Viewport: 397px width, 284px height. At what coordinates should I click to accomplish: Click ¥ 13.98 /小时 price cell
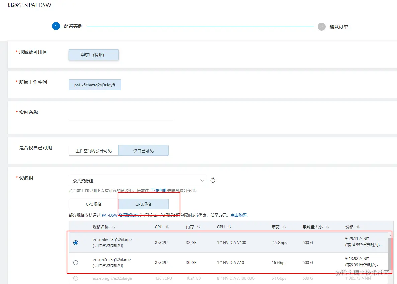(x=357, y=259)
